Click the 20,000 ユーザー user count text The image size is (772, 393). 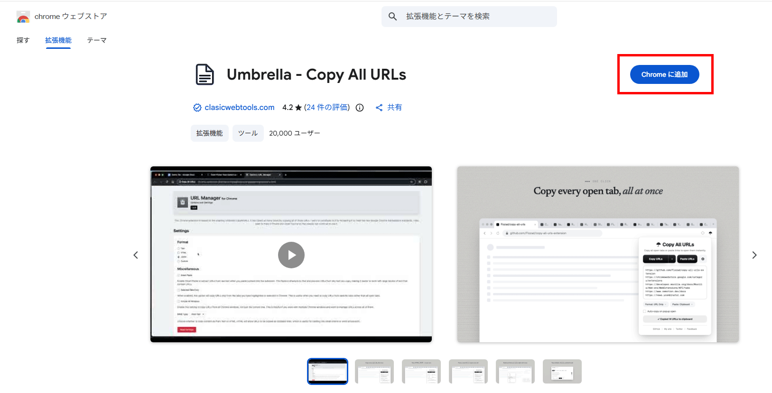coord(295,133)
